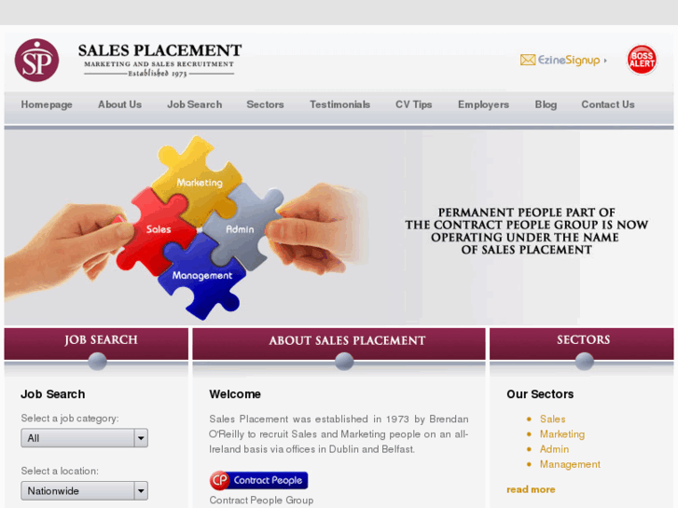Open CV Tips from the navigation

pos(414,104)
